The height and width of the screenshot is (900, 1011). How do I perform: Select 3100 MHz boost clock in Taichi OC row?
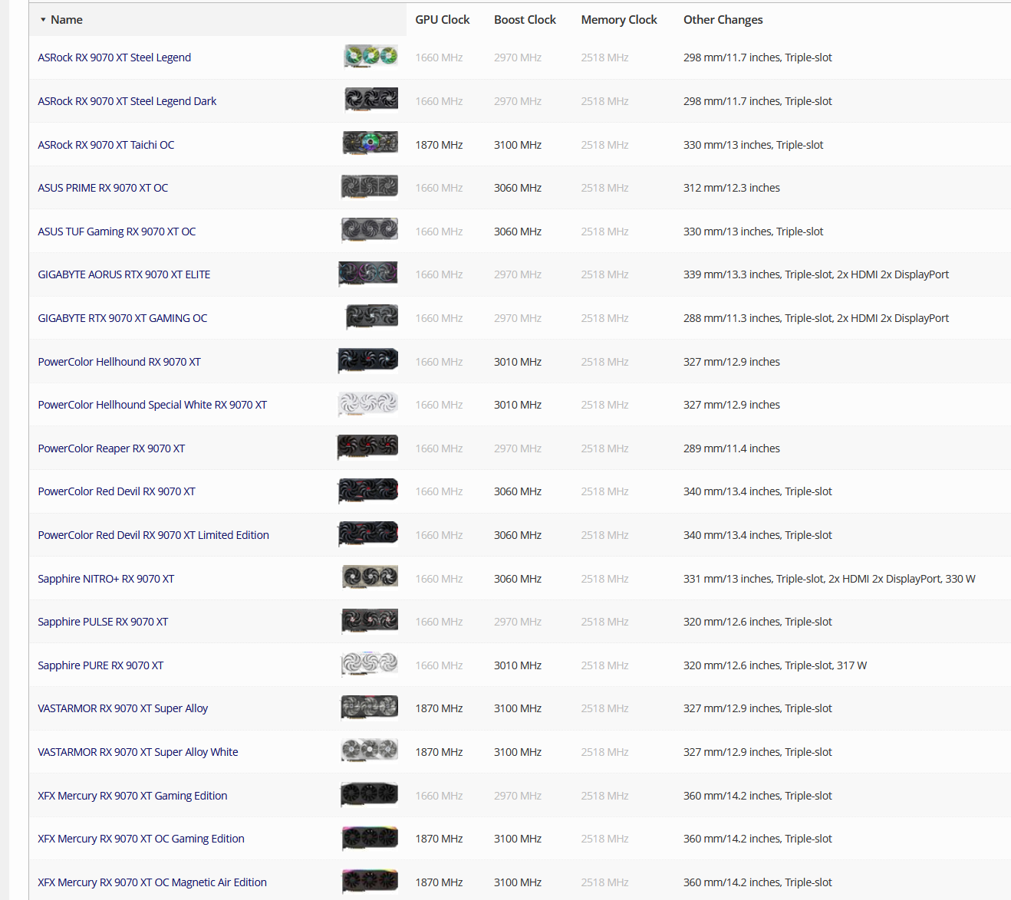click(518, 145)
